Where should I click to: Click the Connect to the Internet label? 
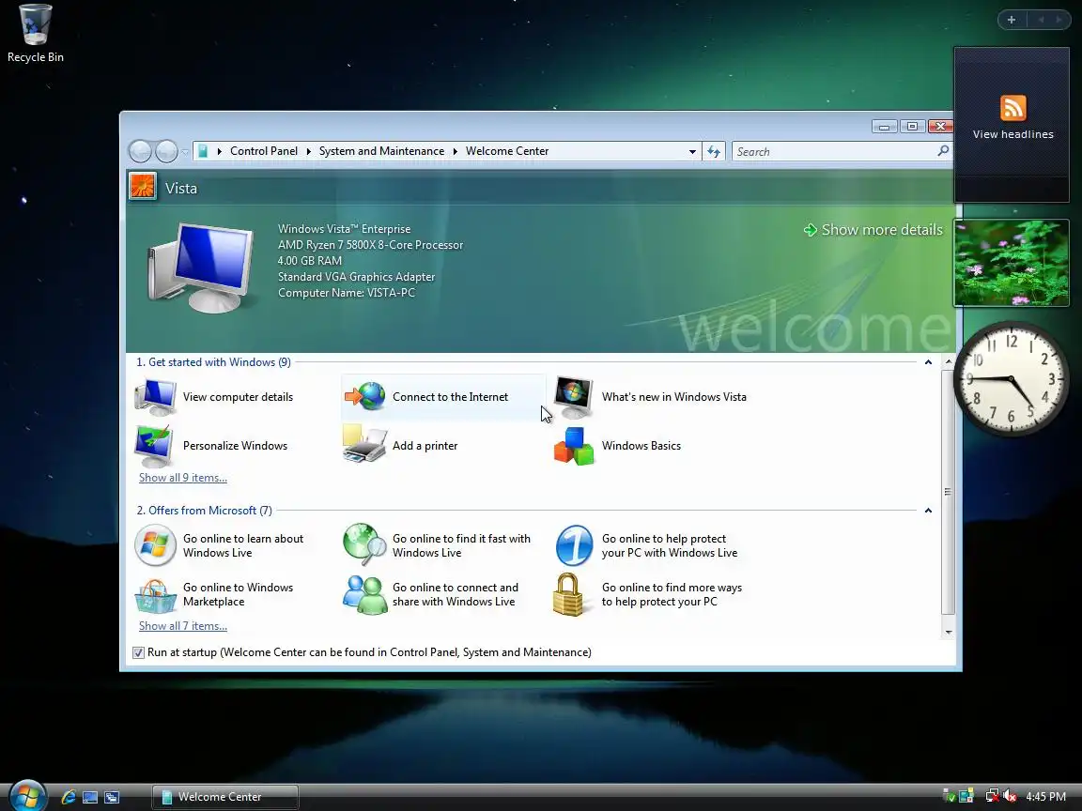(x=450, y=396)
